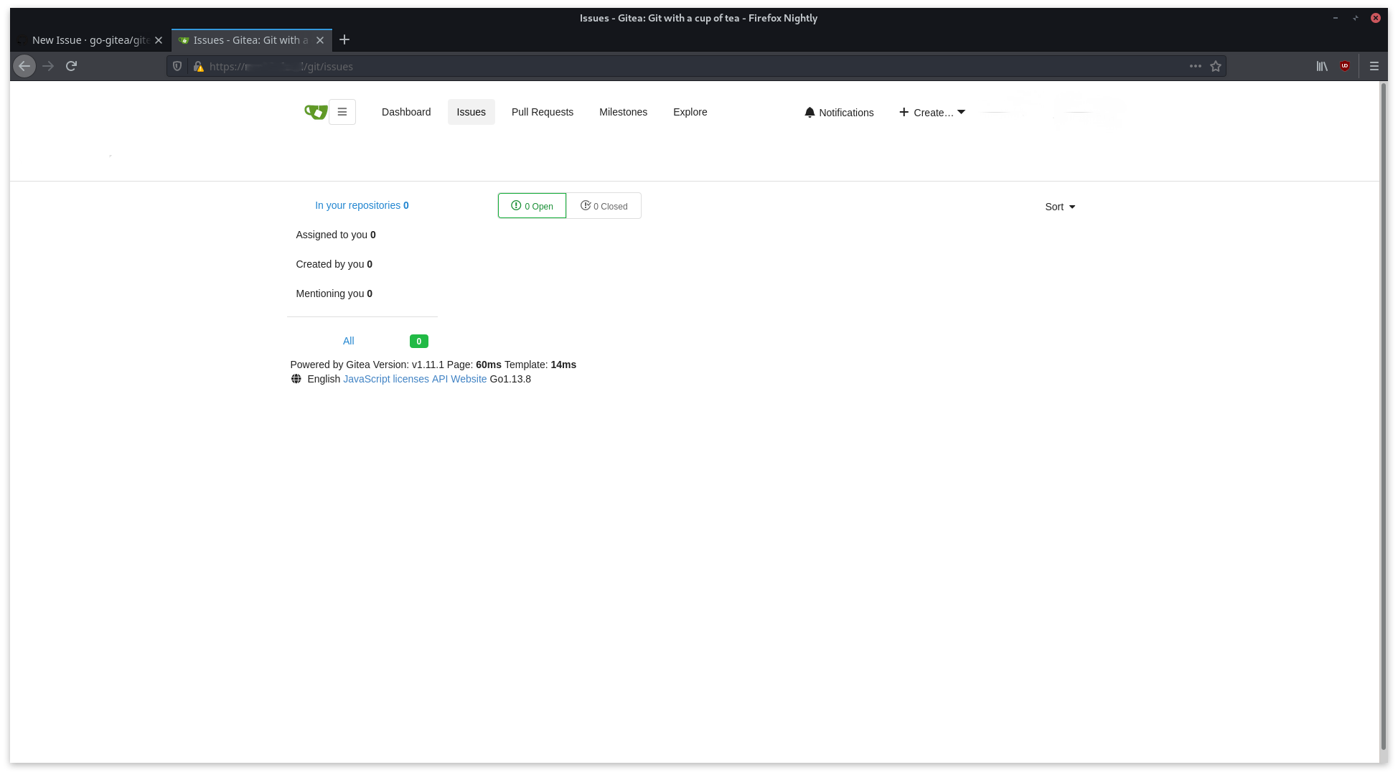The height and width of the screenshot is (775, 1398).
Task: Select the All repositories filter
Action: (349, 341)
